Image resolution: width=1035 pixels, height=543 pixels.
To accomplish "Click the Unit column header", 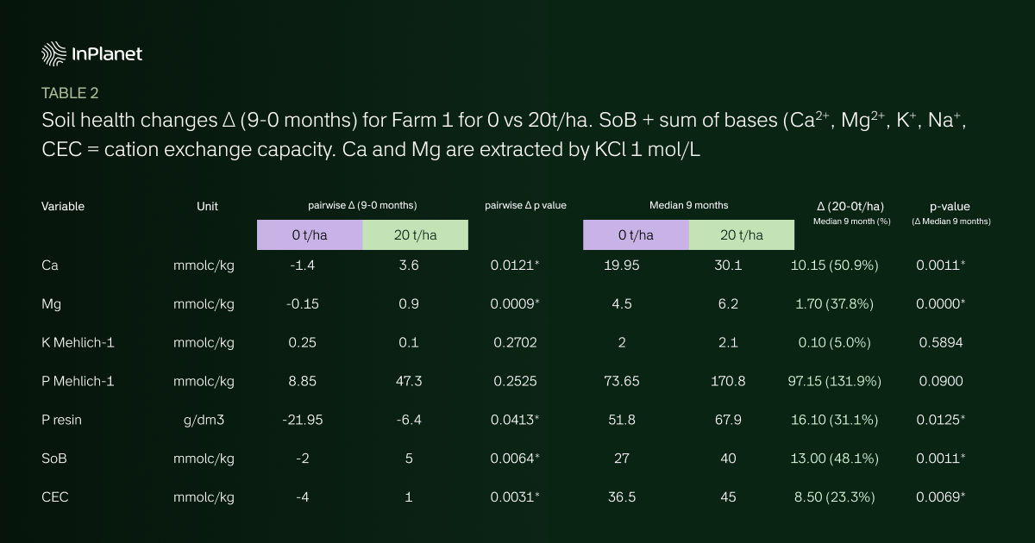I will pyautogui.click(x=207, y=207).
